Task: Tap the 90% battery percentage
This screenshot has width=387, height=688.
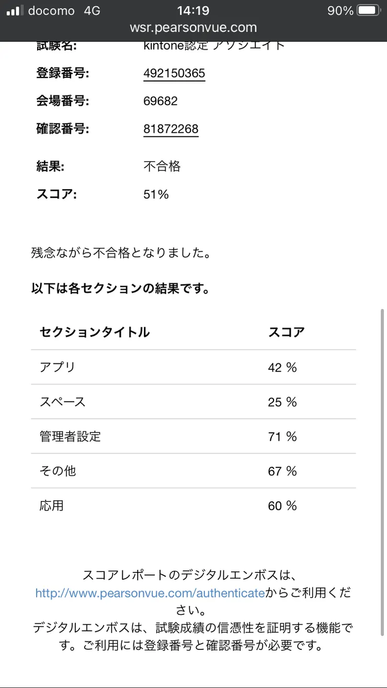Action: point(340,10)
